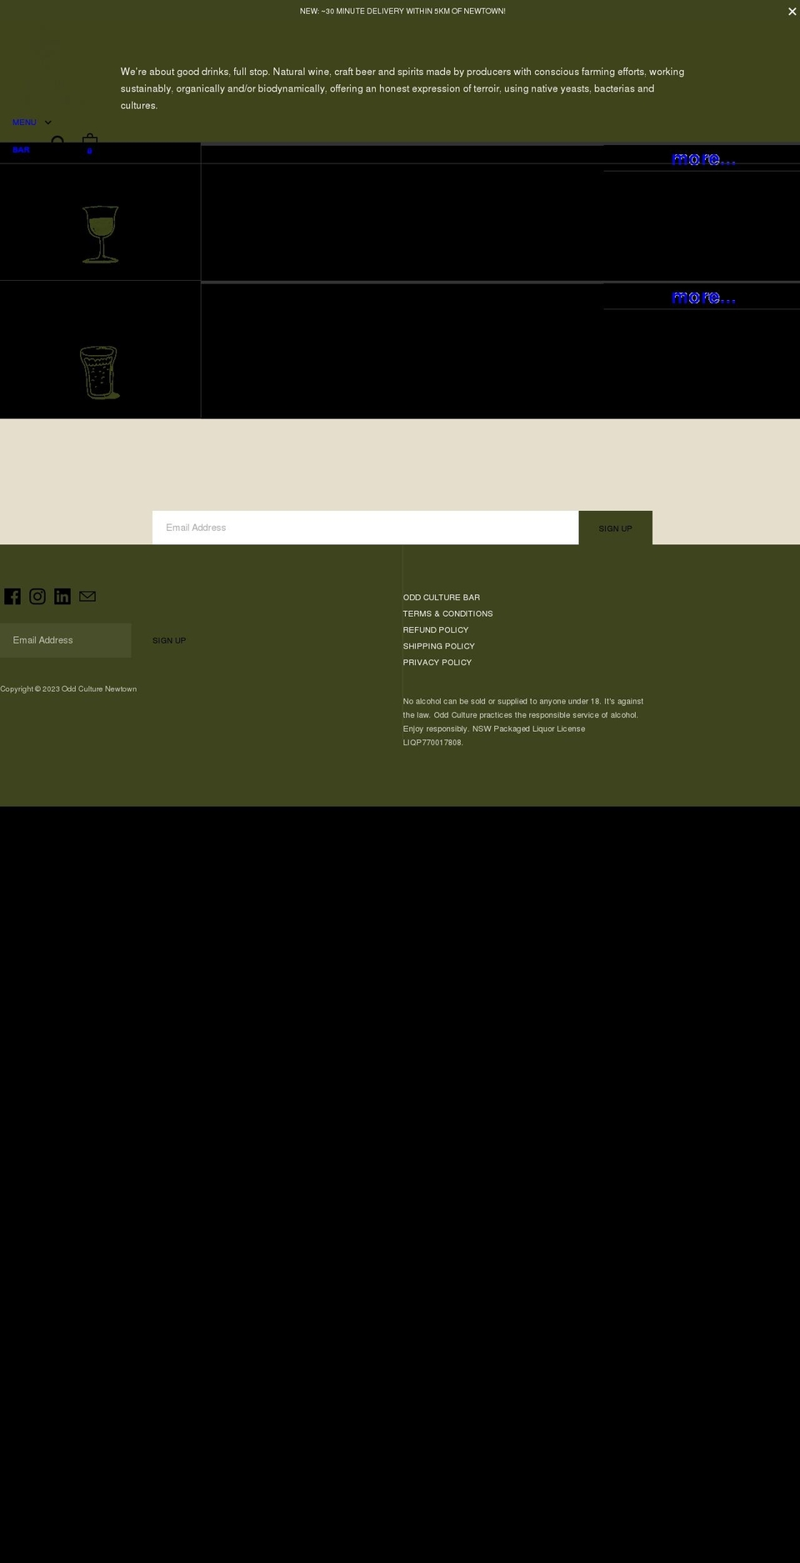Focus the footer Email Address field
The height and width of the screenshot is (1563, 800).
[66, 640]
